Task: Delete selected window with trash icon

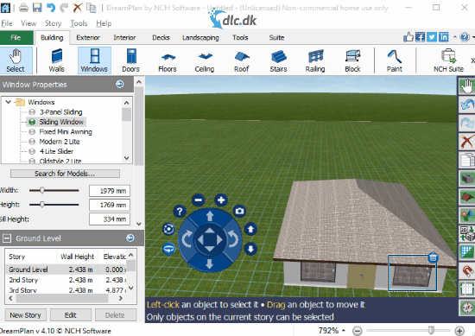Action: (x=434, y=257)
